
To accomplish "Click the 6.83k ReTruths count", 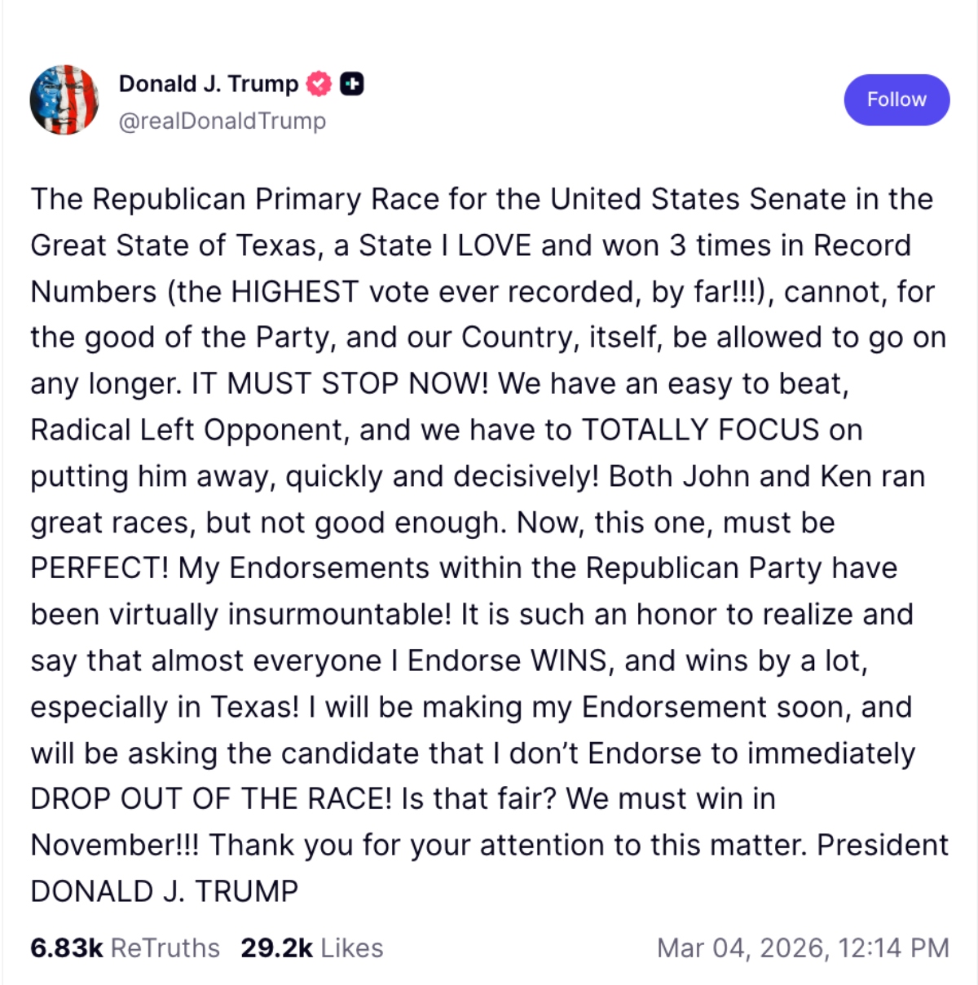I will point(67,947).
